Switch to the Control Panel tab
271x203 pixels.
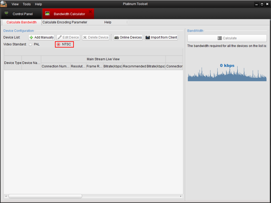pos(22,14)
